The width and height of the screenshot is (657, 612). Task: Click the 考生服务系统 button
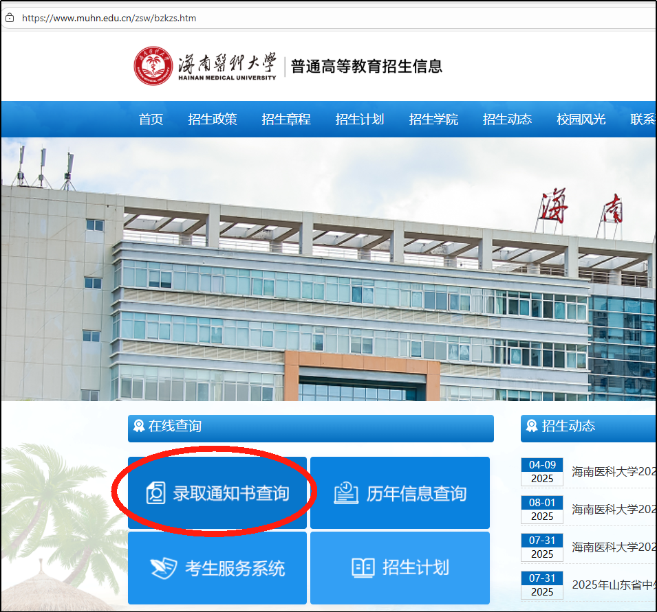click(217, 568)
